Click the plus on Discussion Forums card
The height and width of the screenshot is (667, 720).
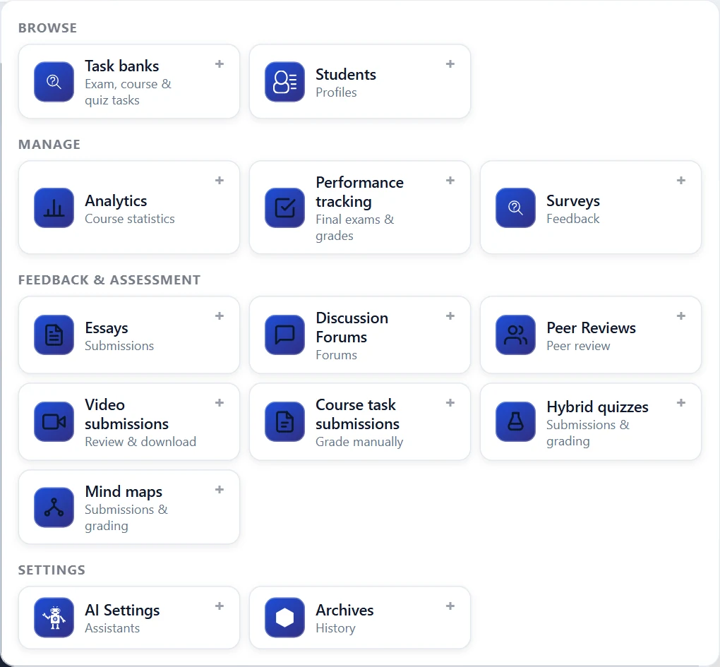click(450, 316)
